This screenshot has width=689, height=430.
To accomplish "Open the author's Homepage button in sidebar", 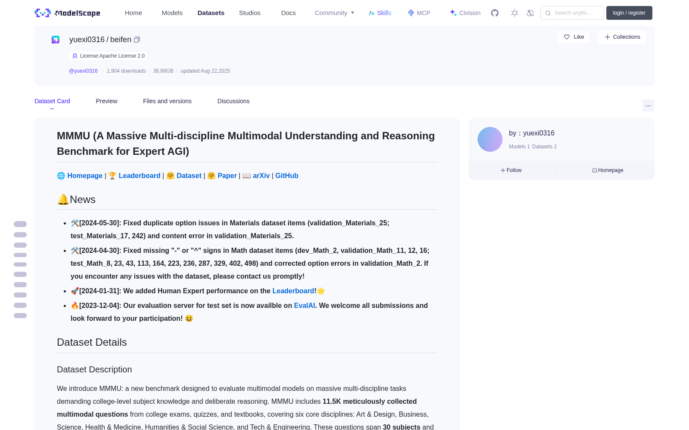I will point(608,170).
